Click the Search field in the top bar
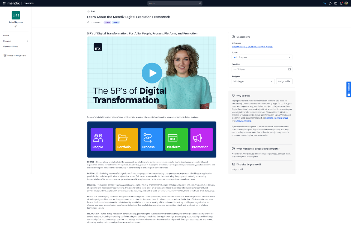The height and width of the screenshot is (226, 351). [175, 3]
